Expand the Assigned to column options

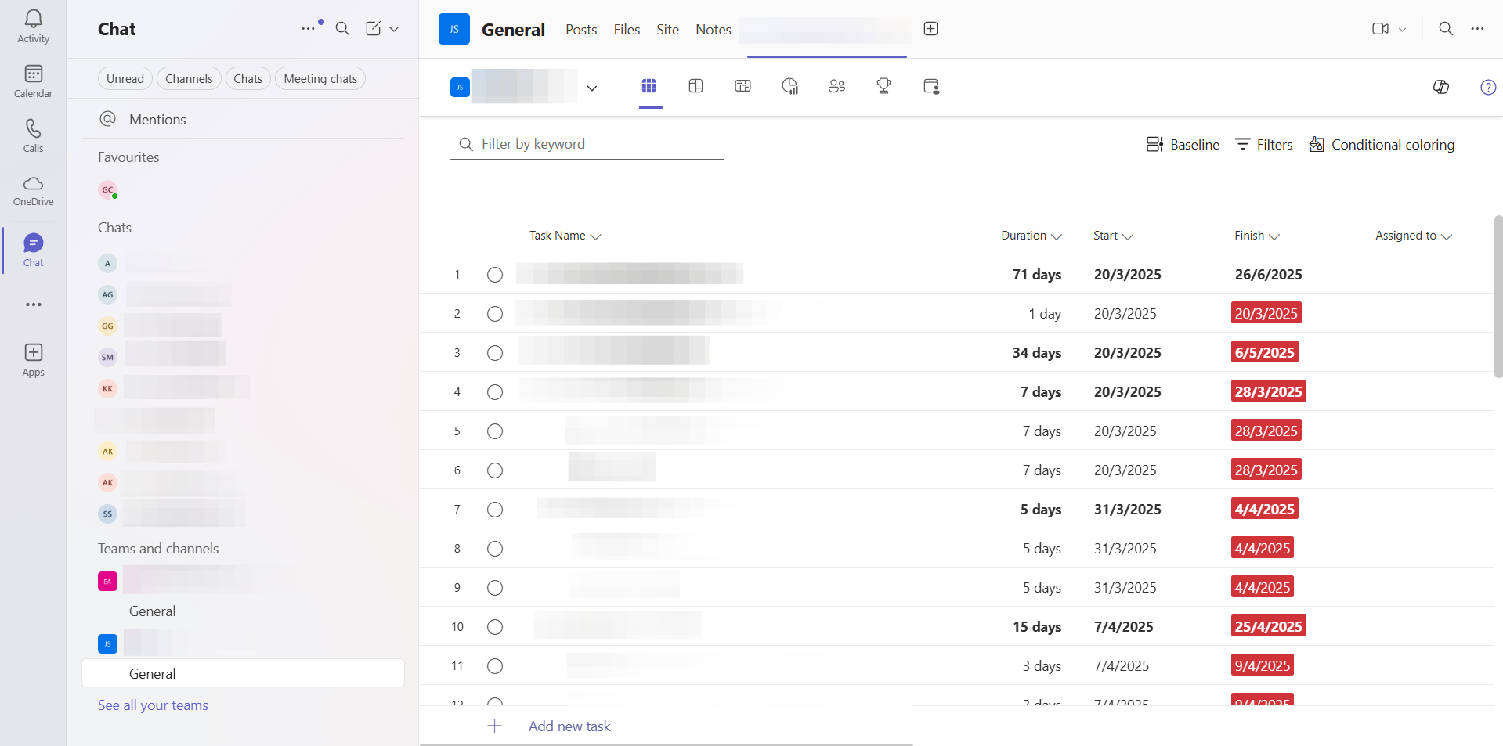click(1447, 236)
